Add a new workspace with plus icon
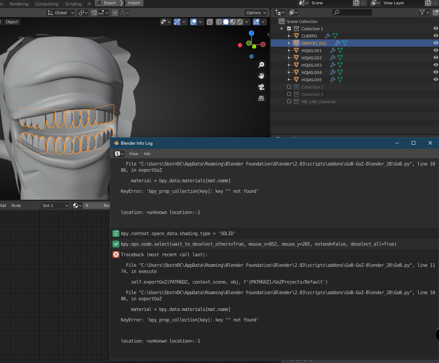439x363 pixels. point(89,4)
